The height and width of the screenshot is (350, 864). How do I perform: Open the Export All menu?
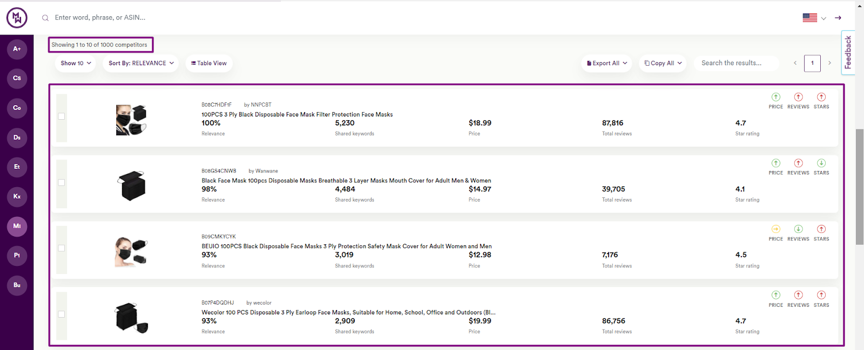(x=607, y=63)
